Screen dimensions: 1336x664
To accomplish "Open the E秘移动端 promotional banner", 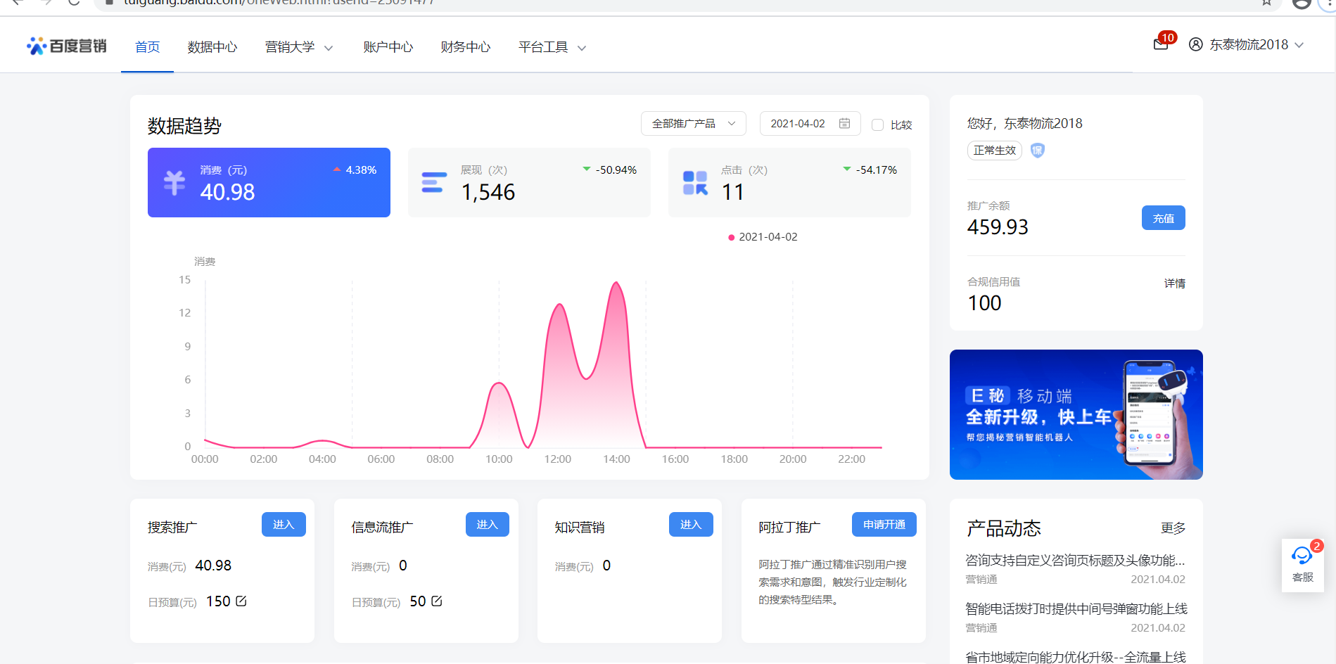I will click(x=1076, y=414).
